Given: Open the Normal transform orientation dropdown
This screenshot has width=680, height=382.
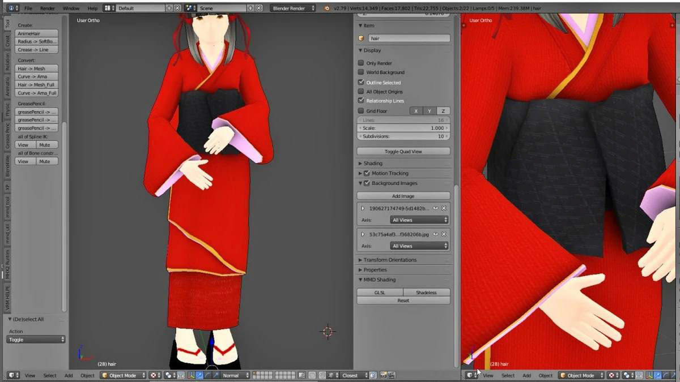Looking at the screenshot, I should [x=235, y=375].
